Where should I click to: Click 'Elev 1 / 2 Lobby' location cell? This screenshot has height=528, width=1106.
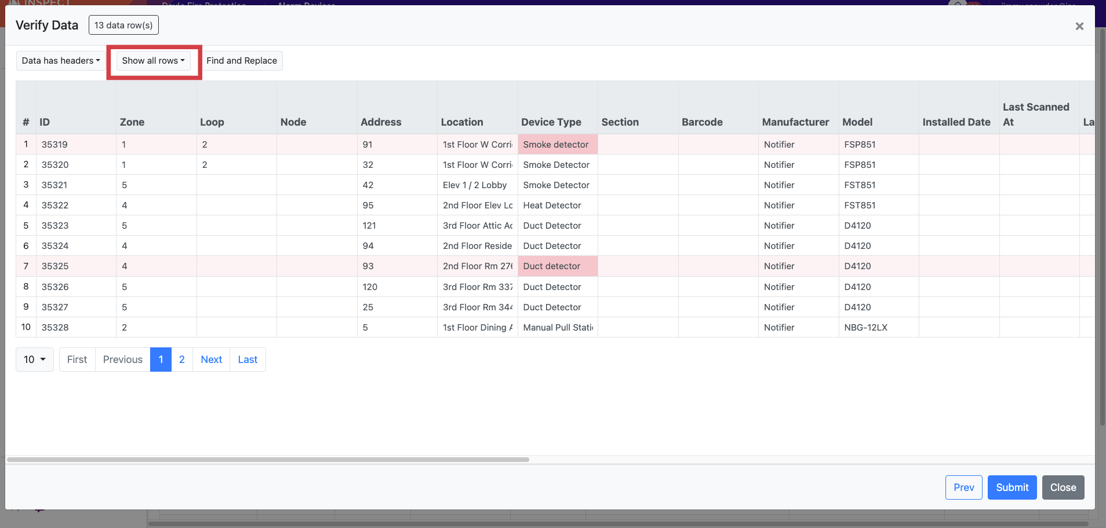click(x=478, y=185)
